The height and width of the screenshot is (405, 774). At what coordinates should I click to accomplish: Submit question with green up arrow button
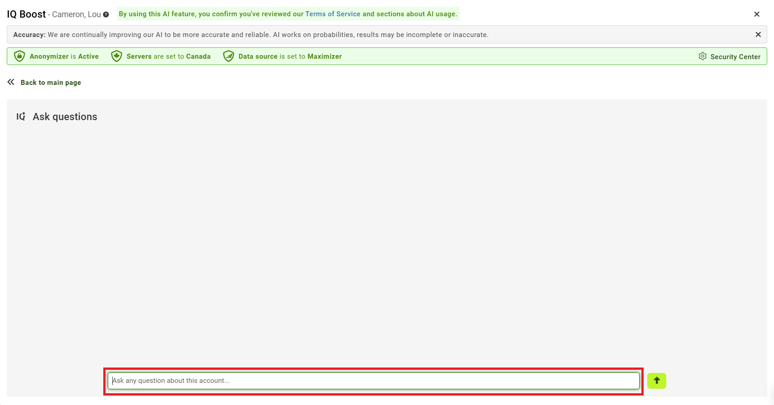click(656, 381)
